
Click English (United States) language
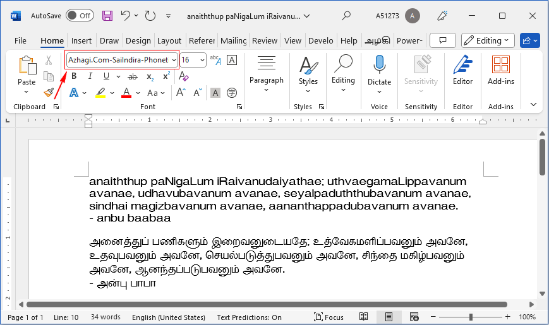[169, 317]
